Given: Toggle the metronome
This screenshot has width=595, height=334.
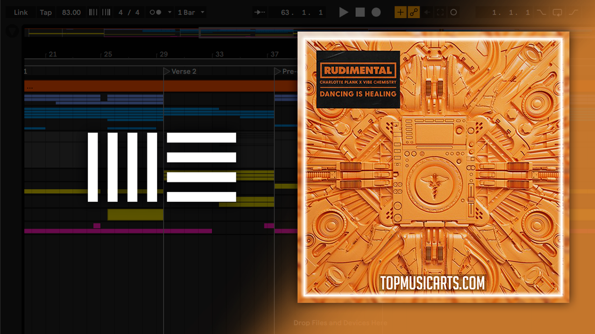Looking at the screenshot, I should click(x=156, y=12).
